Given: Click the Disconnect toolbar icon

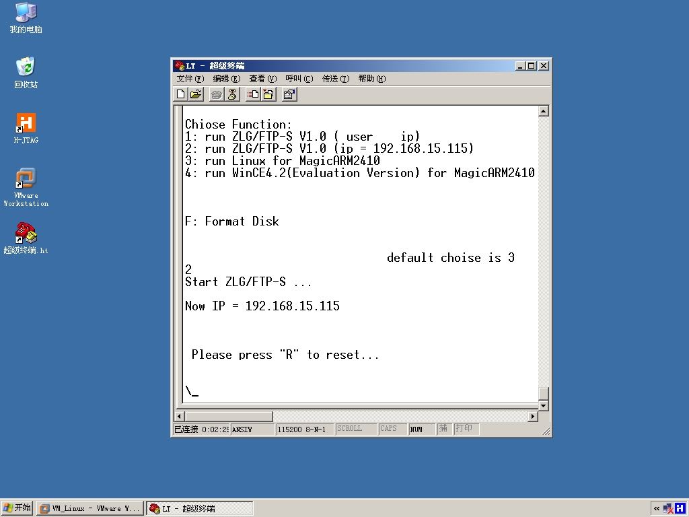Looking at the screenshot, I should point(232,94).
